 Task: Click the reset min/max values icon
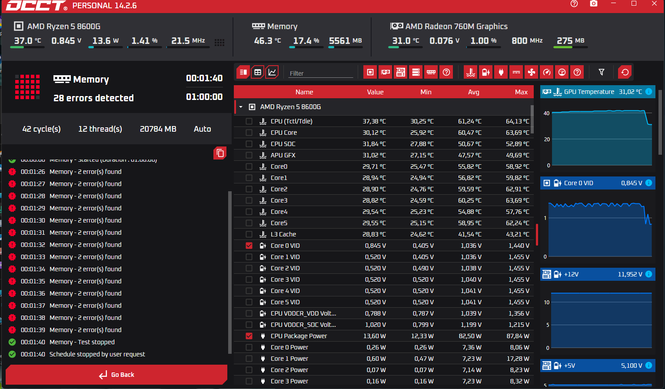625,72
